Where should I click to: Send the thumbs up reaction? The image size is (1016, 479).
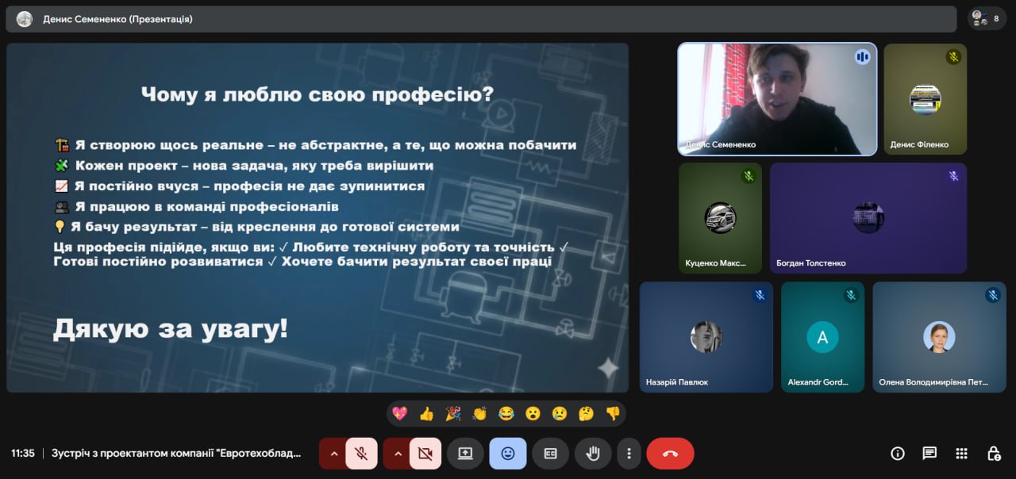(426, 413)
